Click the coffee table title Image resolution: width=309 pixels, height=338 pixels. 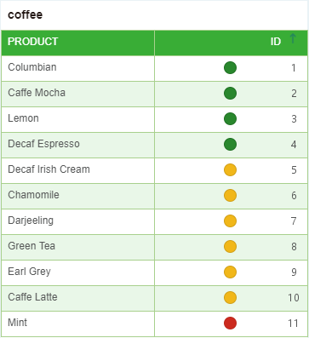(x=26, y=14)
